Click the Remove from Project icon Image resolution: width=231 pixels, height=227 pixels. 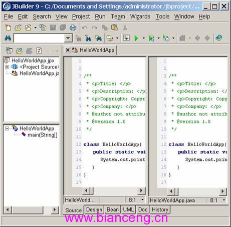[29, 50]
